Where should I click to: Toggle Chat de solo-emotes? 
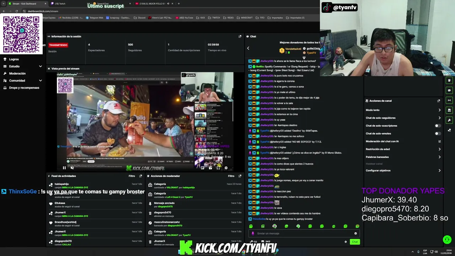click(x=438, y=133)
